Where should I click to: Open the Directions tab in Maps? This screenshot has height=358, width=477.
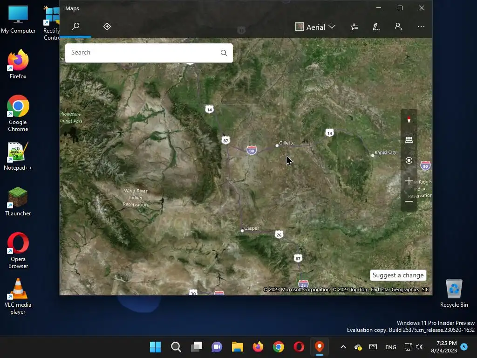[107, 27]
